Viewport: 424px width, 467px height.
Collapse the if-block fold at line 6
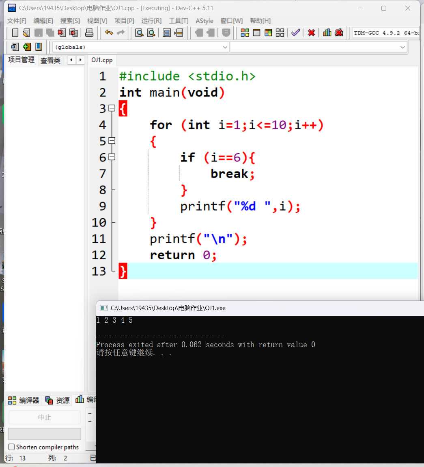click(112, 157)
